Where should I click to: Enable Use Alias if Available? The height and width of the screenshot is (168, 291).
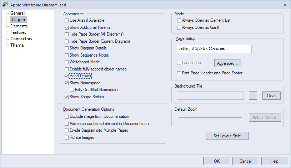(x=67, y=20)
